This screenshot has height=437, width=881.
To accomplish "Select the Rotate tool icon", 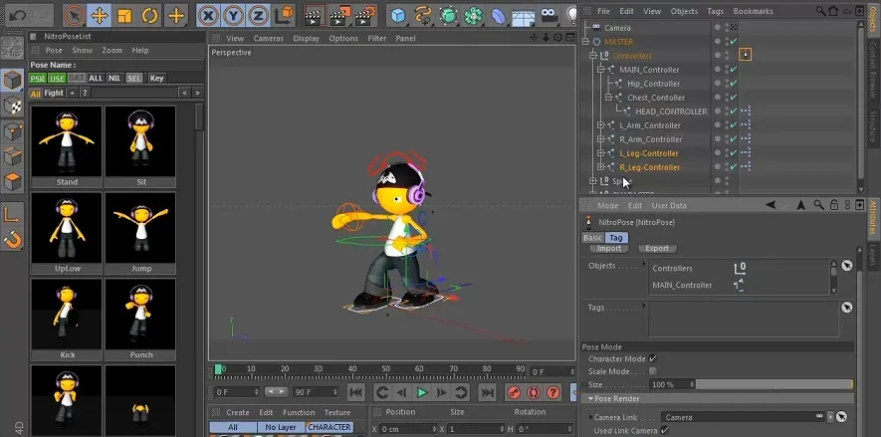I will pyautogui.click(x=149, y=15).
